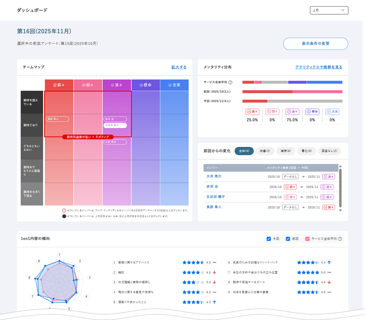The width and height of the screenshot is (365, 320).
Task: Click the 悶々 mentality badge showing 0%
Action: point(272,112)
